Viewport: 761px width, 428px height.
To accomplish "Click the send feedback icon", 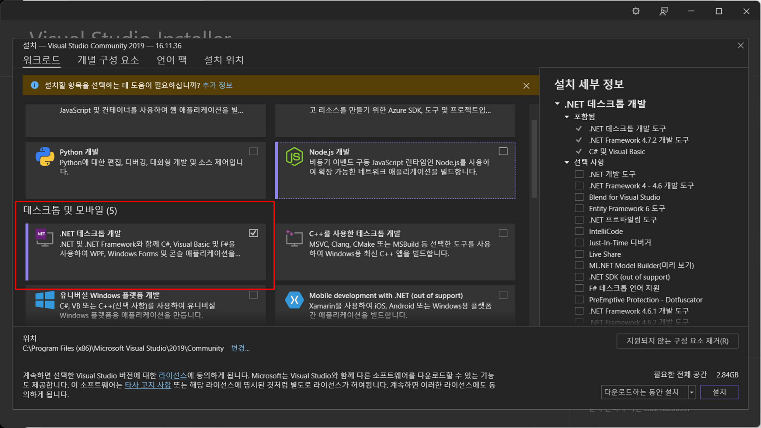I will [664, 12].
